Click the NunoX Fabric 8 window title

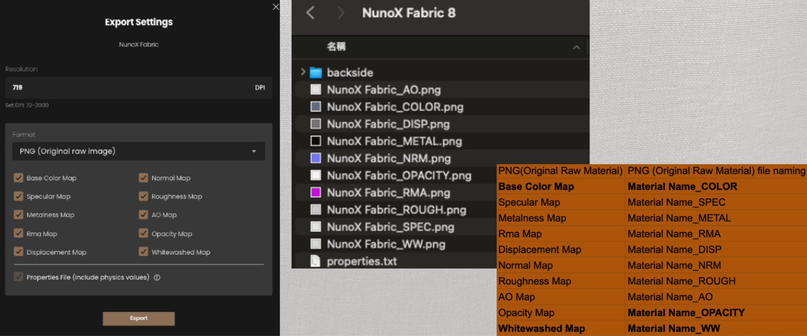[x=409, y=13]
